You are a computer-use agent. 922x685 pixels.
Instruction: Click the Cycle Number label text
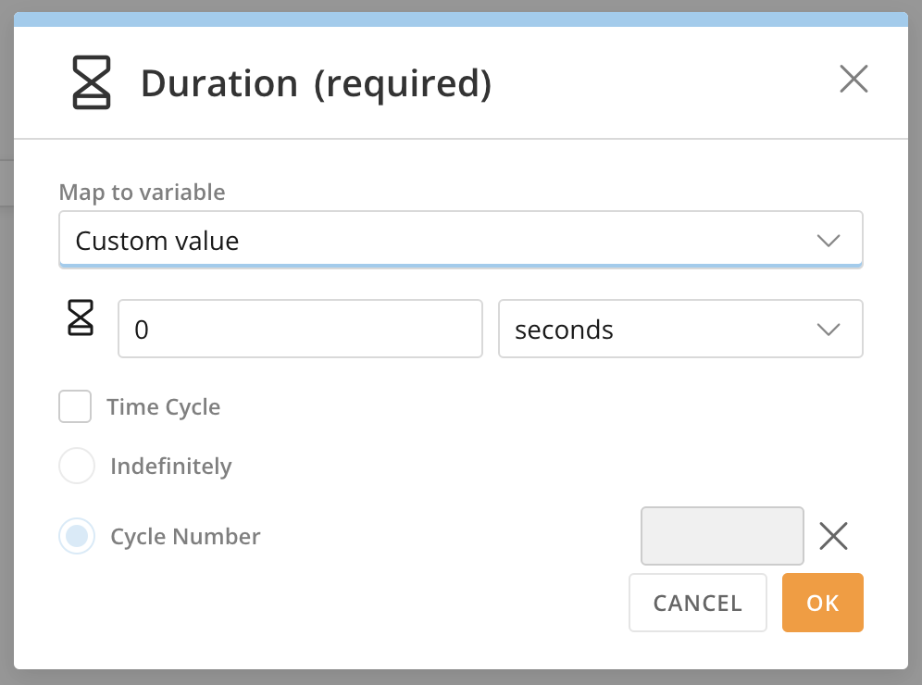coord(185,536)
